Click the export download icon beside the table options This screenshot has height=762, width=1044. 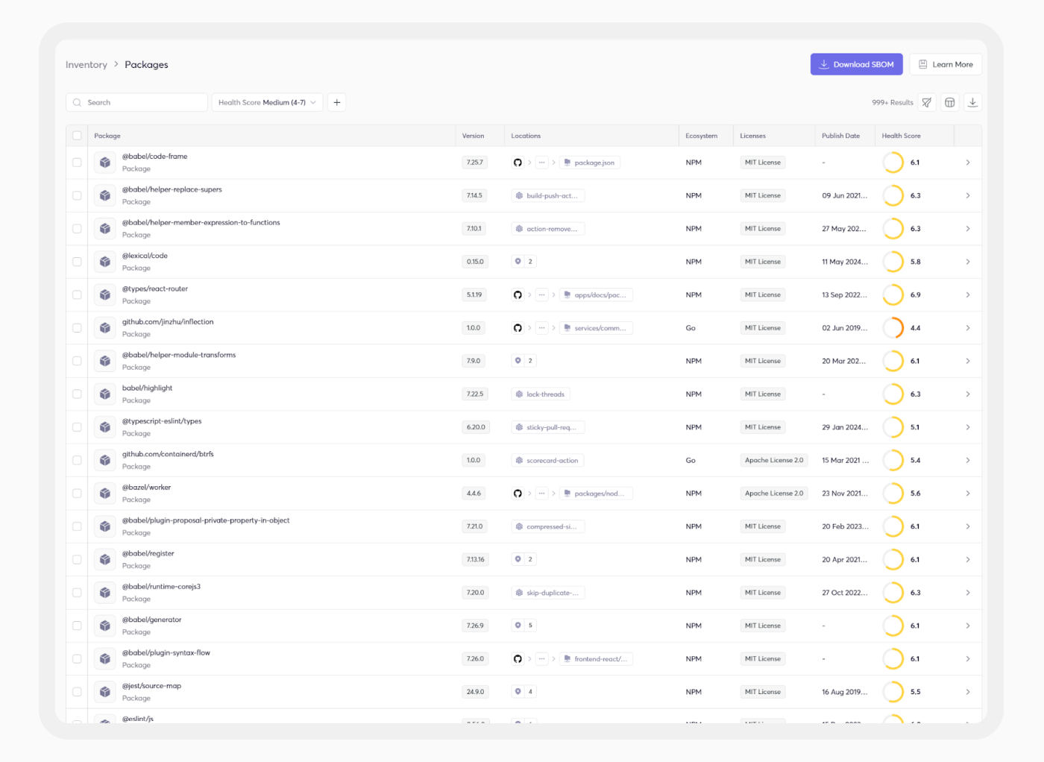972,102
